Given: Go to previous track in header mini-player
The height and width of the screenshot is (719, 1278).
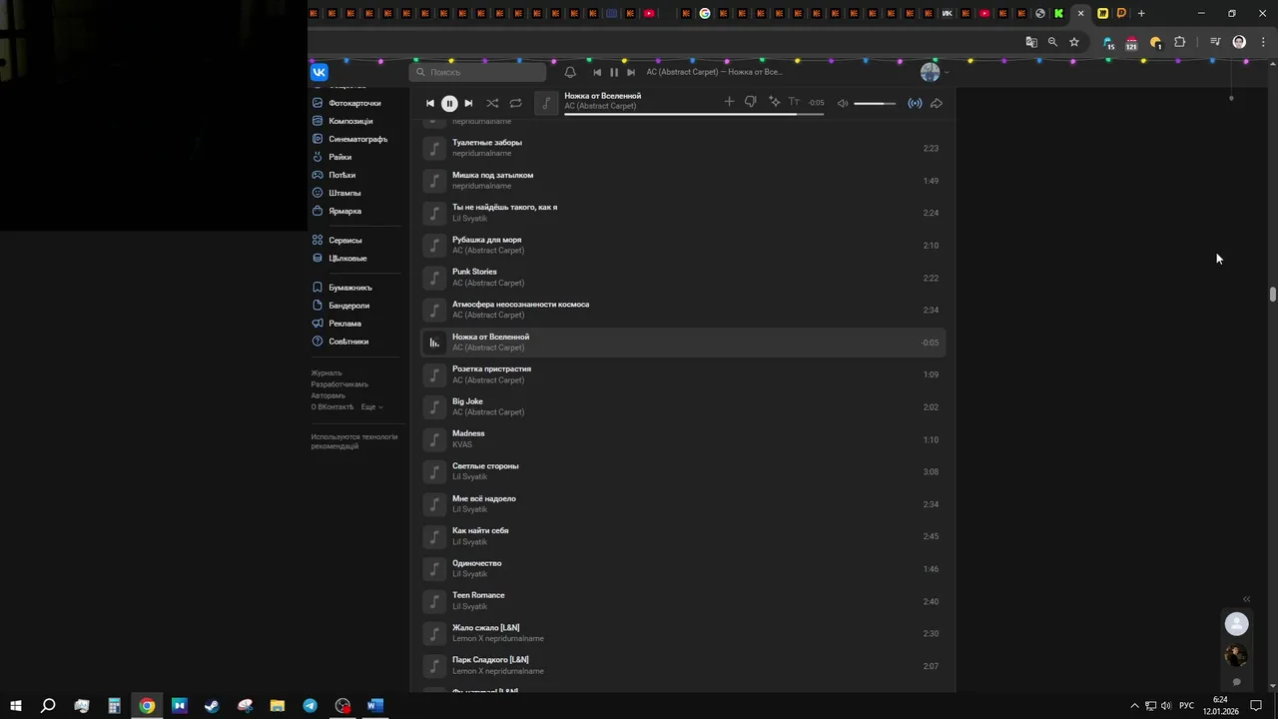Looking at the screenshot, I should (597, 72).
